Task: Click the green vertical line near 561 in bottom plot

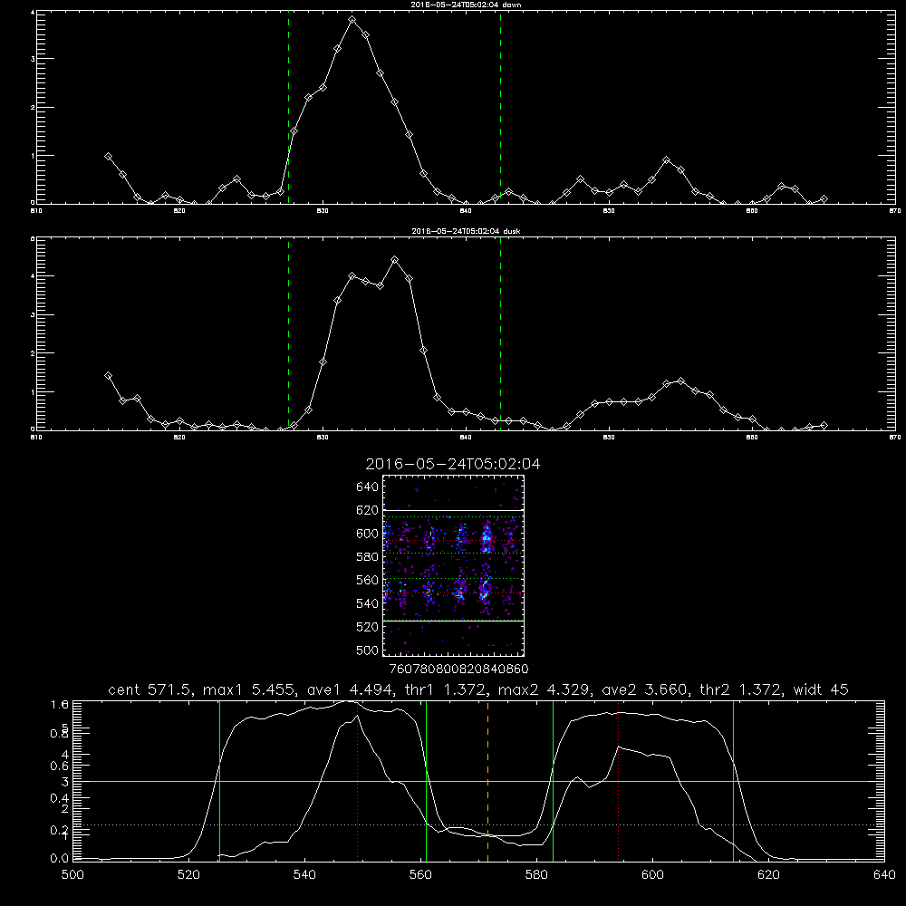Action: [x=427, y=781]
